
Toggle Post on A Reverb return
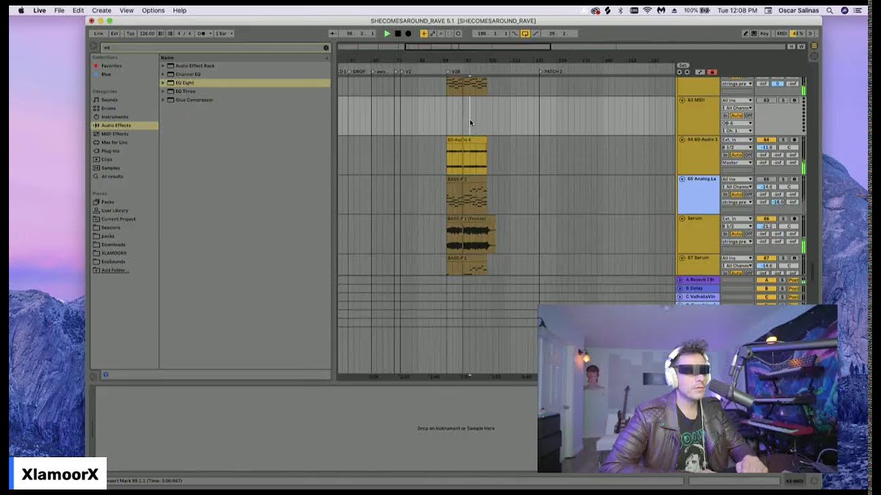[x=794, y=280]
